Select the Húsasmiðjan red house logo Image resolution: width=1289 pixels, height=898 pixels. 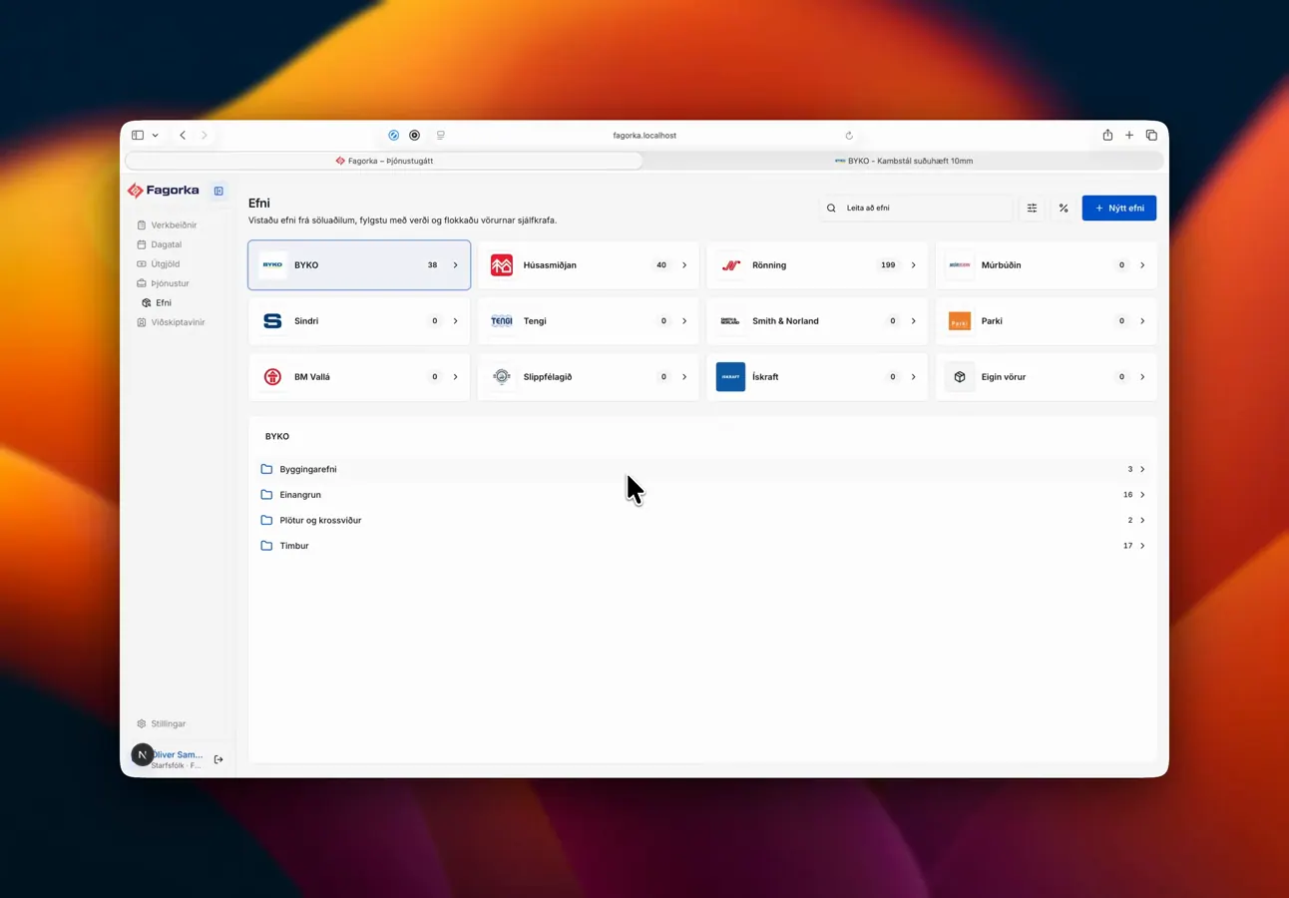pos(502,265)
